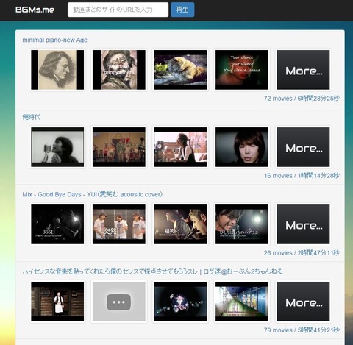The width and height of the screenshot is (353, 345).
Task: Expand More... in Good Bye Days row
Action: 304,224
